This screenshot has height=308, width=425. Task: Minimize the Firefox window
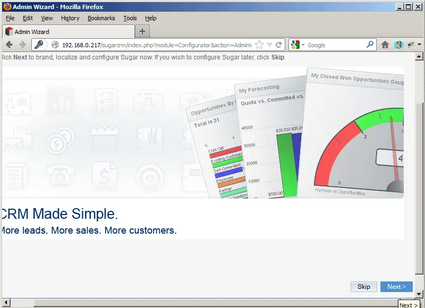click(x=399, y=7)
